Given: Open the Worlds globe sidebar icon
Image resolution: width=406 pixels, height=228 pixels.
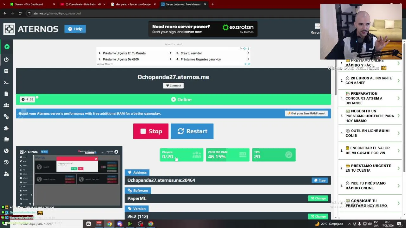Looking at the screenshot, I should pos(6,151).
